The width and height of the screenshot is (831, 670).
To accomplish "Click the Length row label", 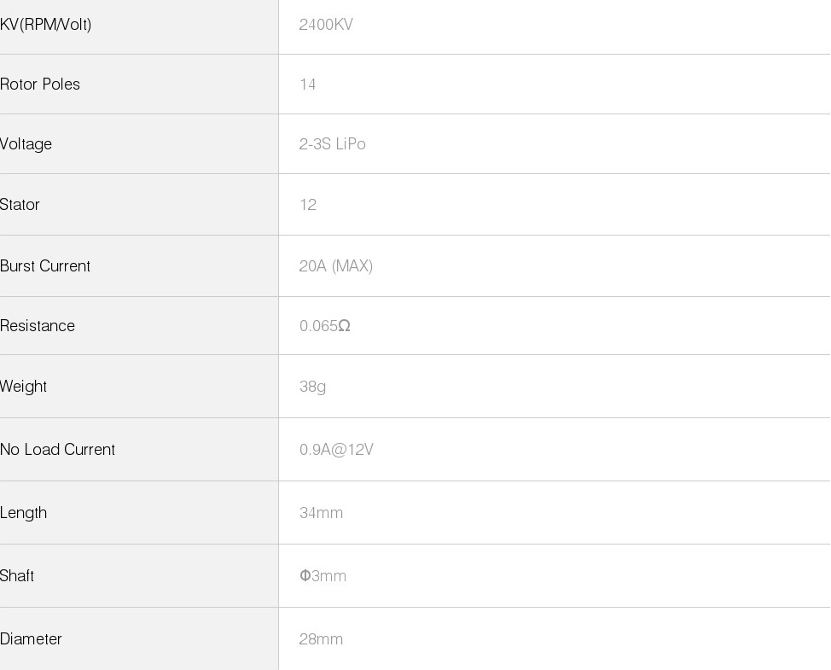I will click(24, 513).
